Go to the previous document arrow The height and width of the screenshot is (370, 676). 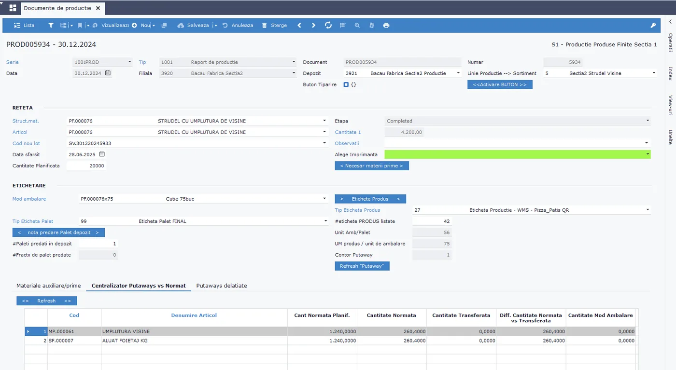(x=299, y=25)
